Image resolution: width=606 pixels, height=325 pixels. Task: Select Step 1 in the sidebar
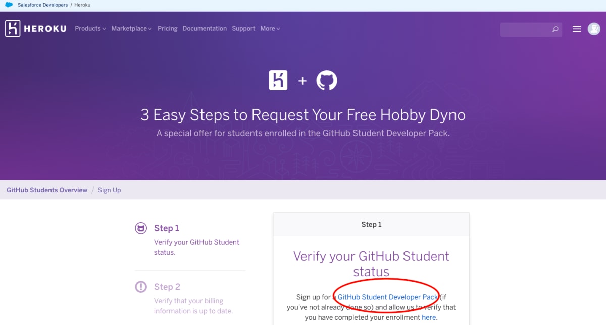[167, 228]
